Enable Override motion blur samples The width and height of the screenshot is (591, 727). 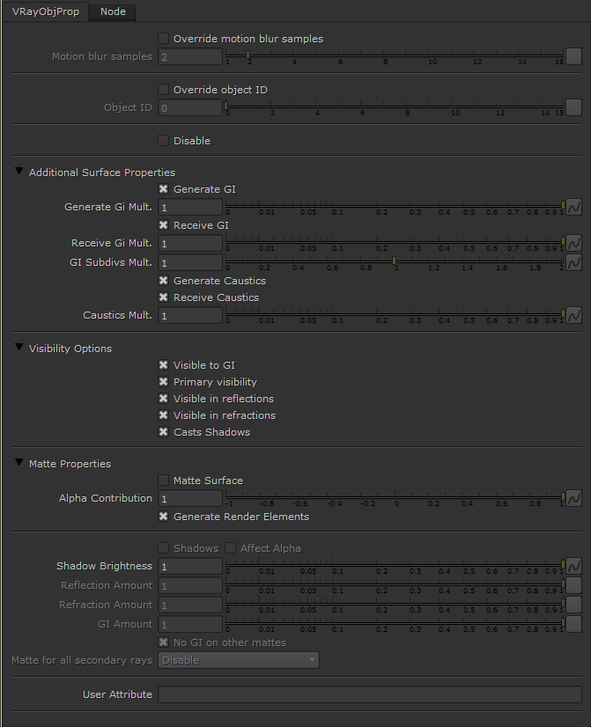click(x=163, y=38)
